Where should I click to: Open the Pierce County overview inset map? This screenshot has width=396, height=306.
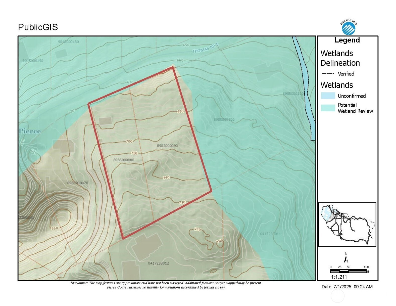click(347, 225)
